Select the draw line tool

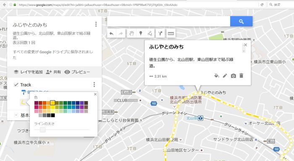150,34
